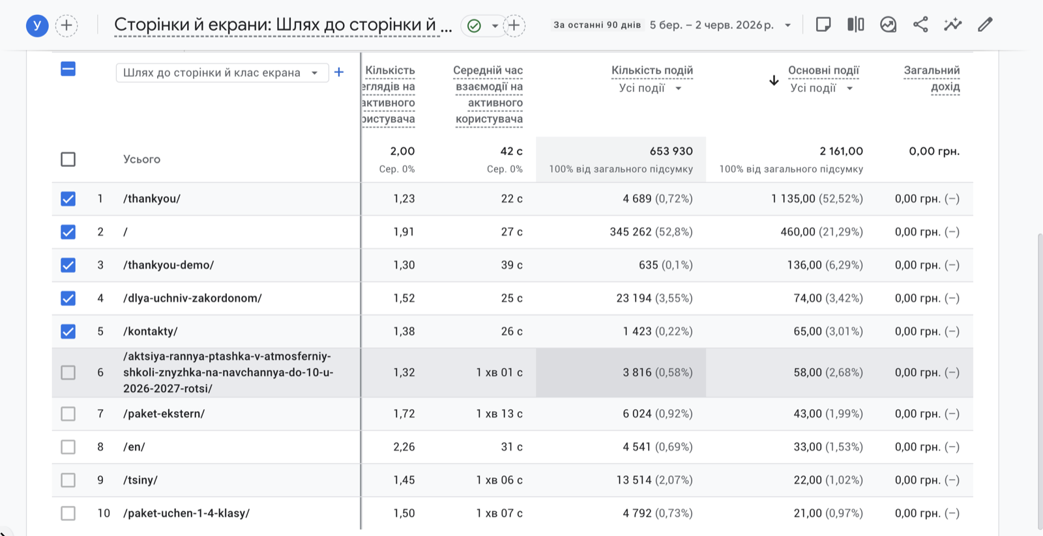Image resolution: width=1043 pixels, height=536 pixels.
Task: Select the /tsiny/ page path
Action: click(140, 480)
